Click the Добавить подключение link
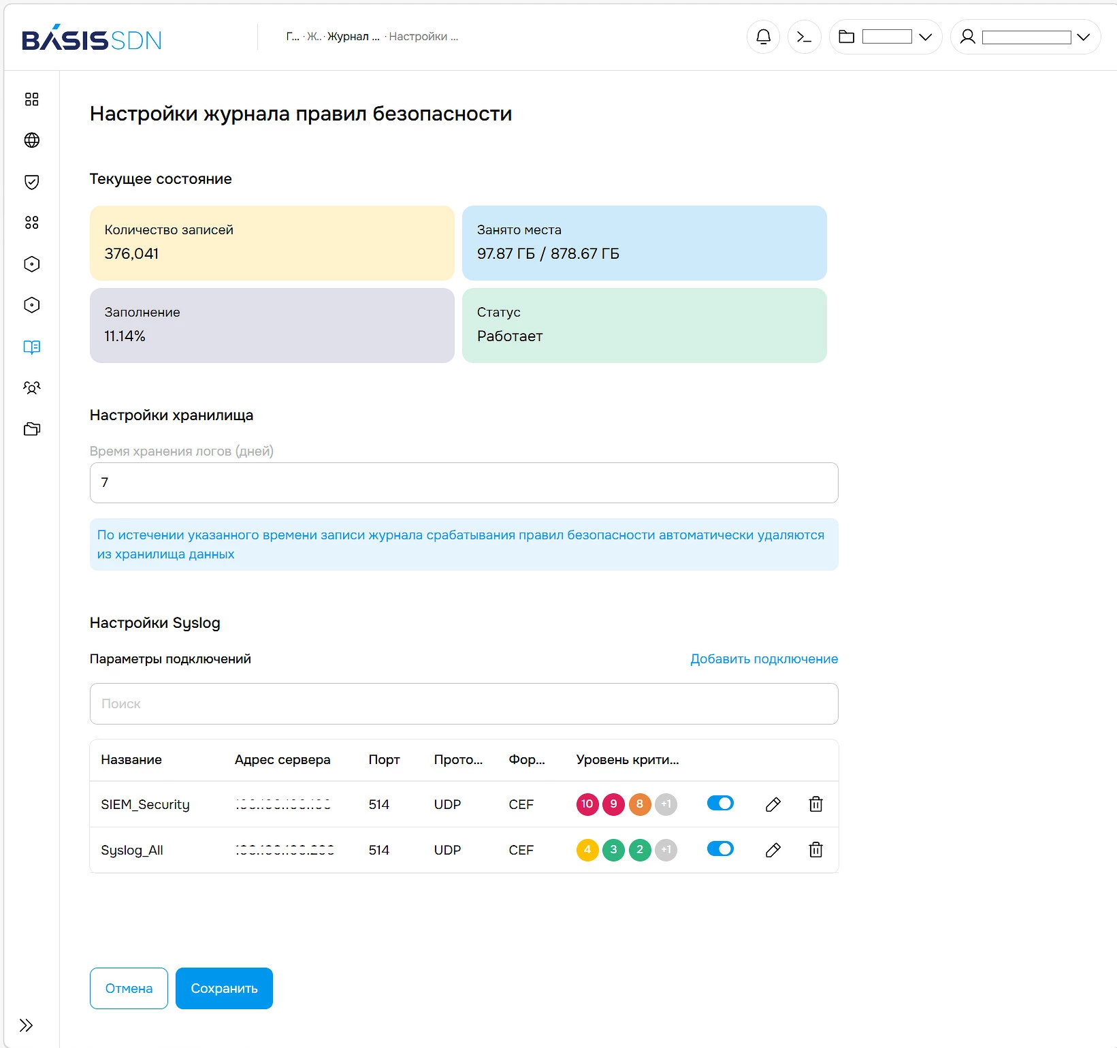Screen dimensions: 1117x1048 pos(764,658)
